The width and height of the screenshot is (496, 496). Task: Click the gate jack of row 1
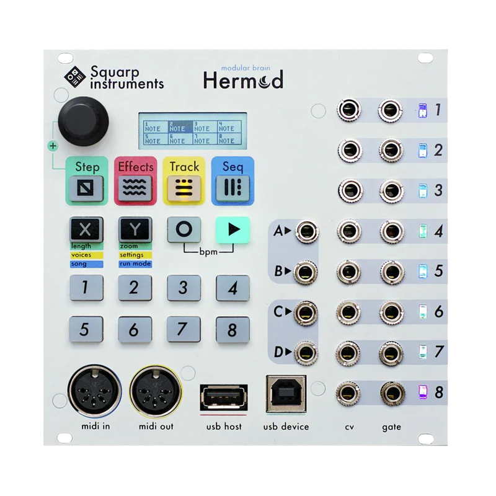391,110
